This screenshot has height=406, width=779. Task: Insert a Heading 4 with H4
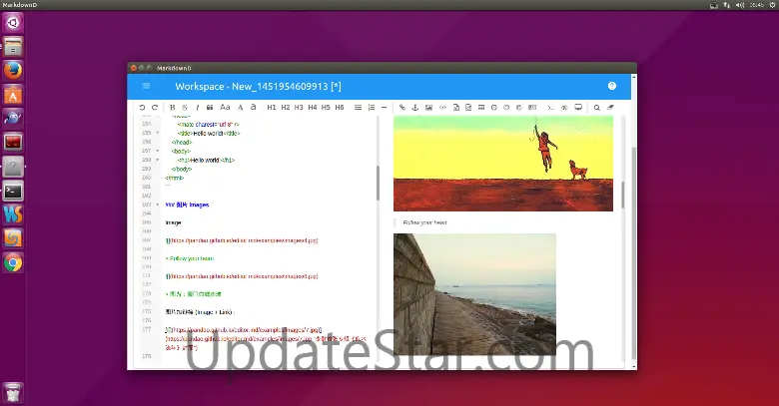(312, 107)
